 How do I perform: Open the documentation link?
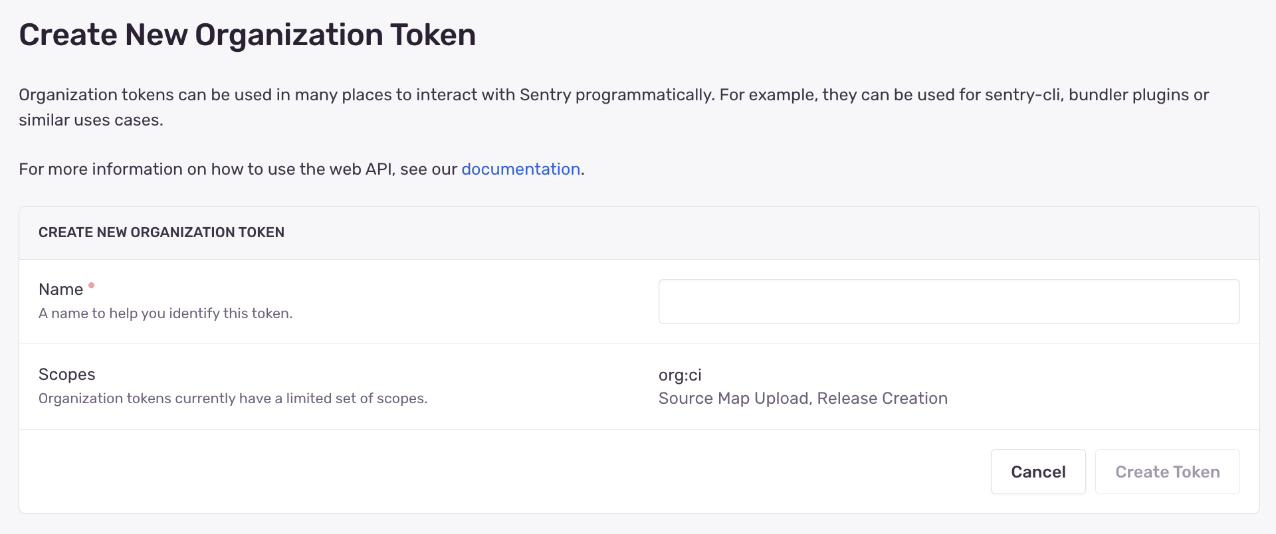tap(520, 169)
